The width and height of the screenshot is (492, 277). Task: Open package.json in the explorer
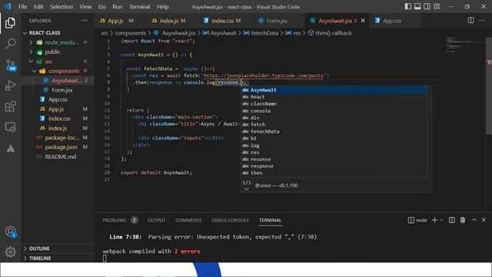(x=58, y=147)
